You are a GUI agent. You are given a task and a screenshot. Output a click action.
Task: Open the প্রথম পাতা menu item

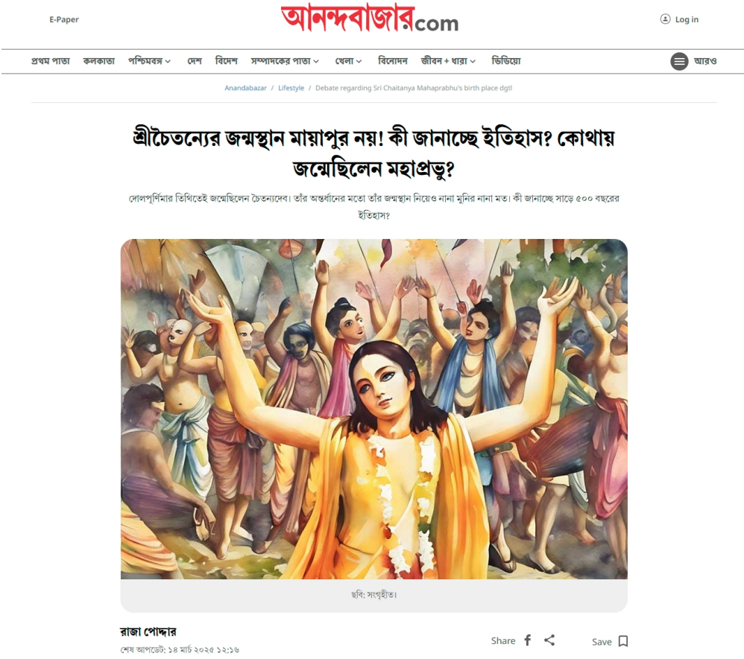(50, 61)
